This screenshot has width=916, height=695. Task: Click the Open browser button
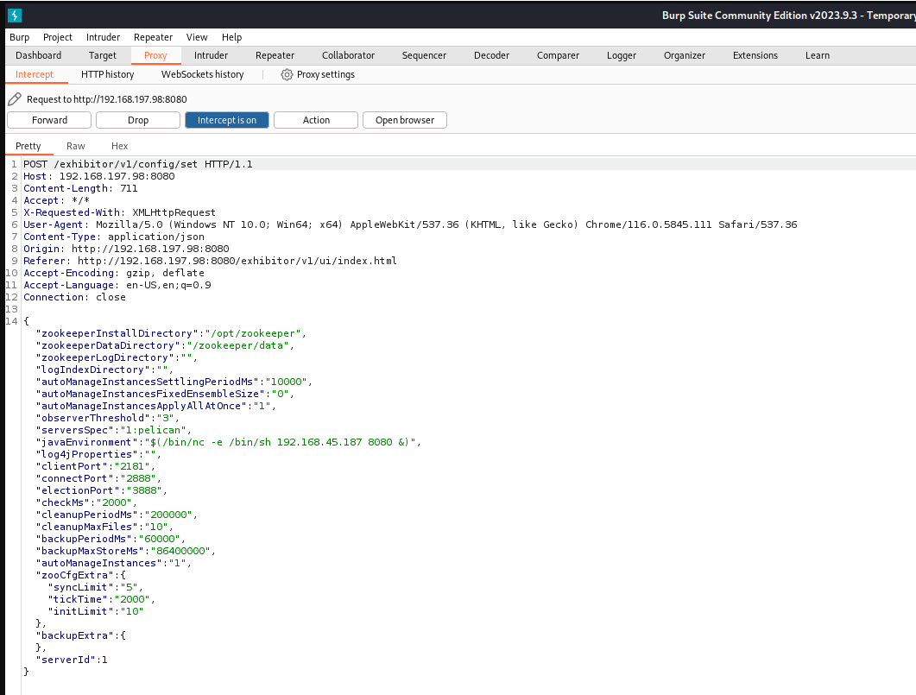coord(405,120)
